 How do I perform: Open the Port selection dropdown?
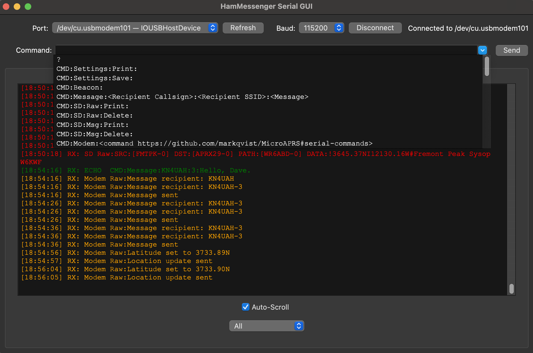(x=135, y=28)
